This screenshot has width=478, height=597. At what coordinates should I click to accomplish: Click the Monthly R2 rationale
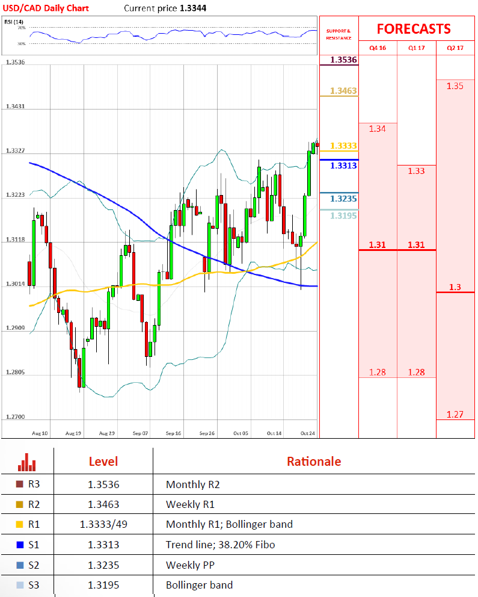193,484
